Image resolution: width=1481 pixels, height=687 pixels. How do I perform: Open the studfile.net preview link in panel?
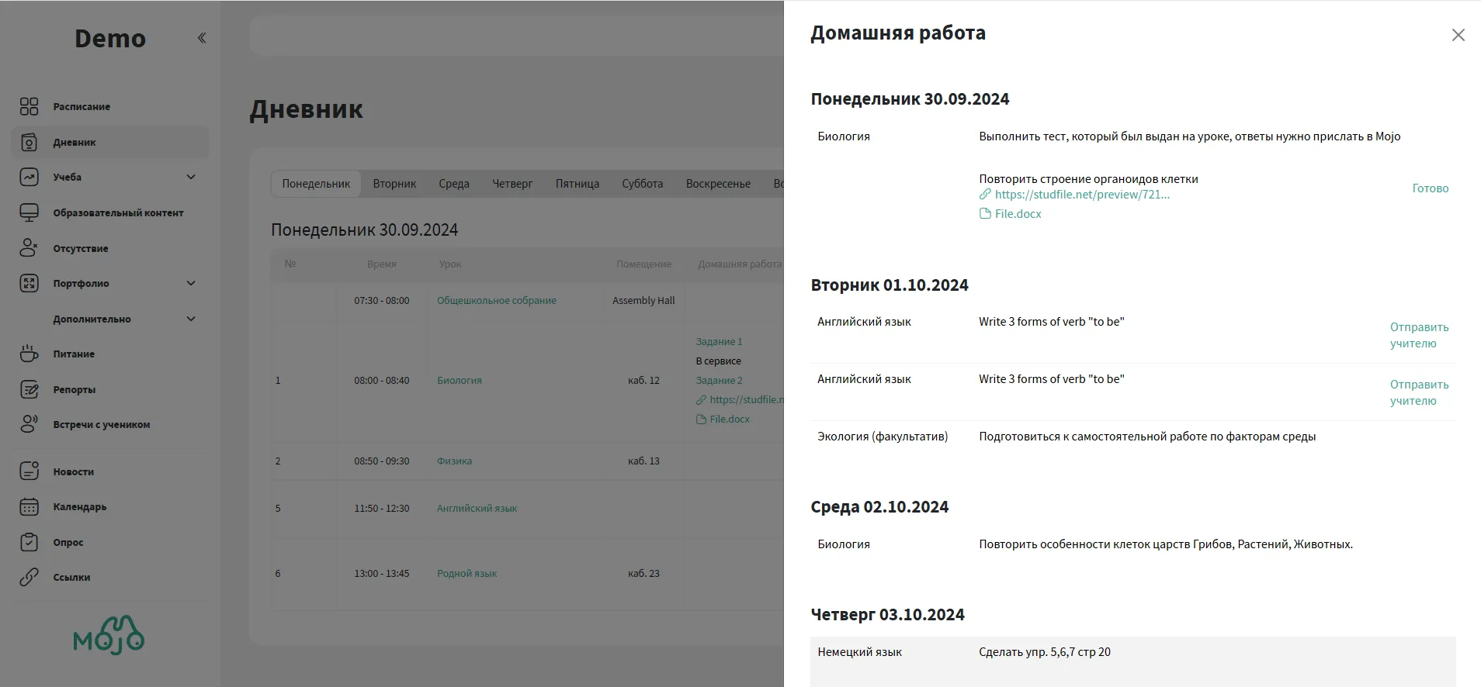(1081, 195)
